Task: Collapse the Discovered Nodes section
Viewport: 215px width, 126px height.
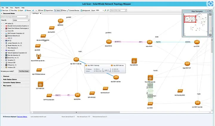Action: [x=2, y=13]
